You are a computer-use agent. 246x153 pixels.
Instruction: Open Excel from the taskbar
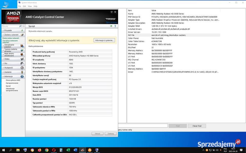click(68, 150)
